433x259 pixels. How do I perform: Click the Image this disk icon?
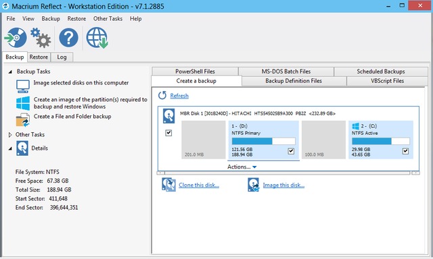pos(253,185)
